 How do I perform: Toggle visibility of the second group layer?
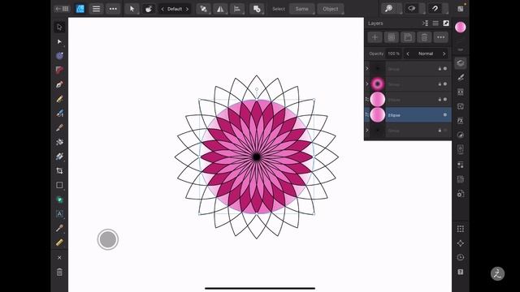pos(445,84)
